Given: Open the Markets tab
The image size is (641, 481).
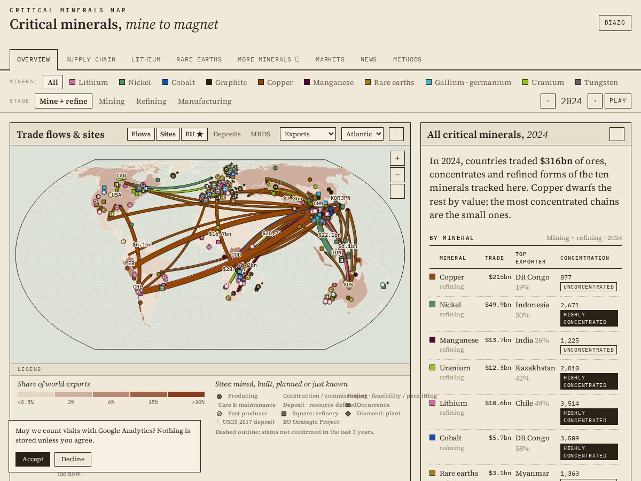Looking at the screenshot, I should coord(330,59).
